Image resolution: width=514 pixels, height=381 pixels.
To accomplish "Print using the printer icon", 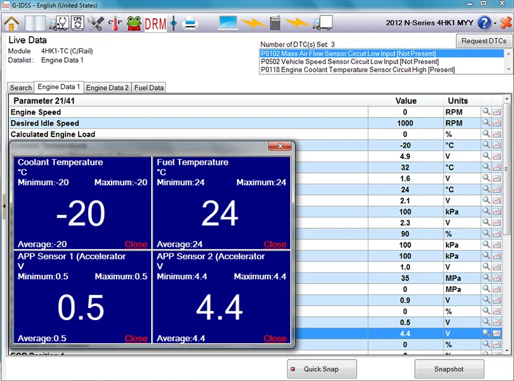I will pyautogui.click(x=190, y=23).
